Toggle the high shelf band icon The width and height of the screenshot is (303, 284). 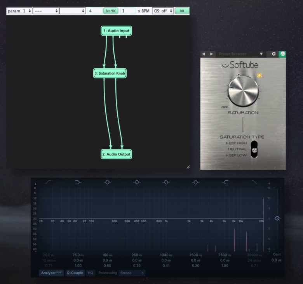tap(225, 182)
